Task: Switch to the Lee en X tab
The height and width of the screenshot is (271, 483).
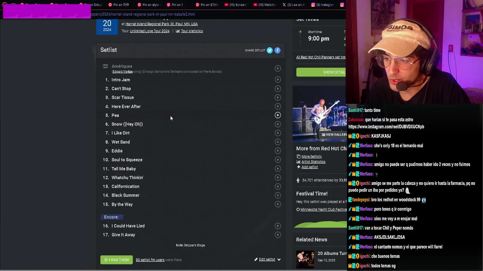Action: pyautogui.click(x=293, y=5)
